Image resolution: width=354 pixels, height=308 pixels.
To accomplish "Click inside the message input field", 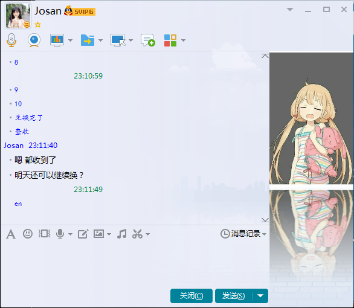I will [135, 264].
